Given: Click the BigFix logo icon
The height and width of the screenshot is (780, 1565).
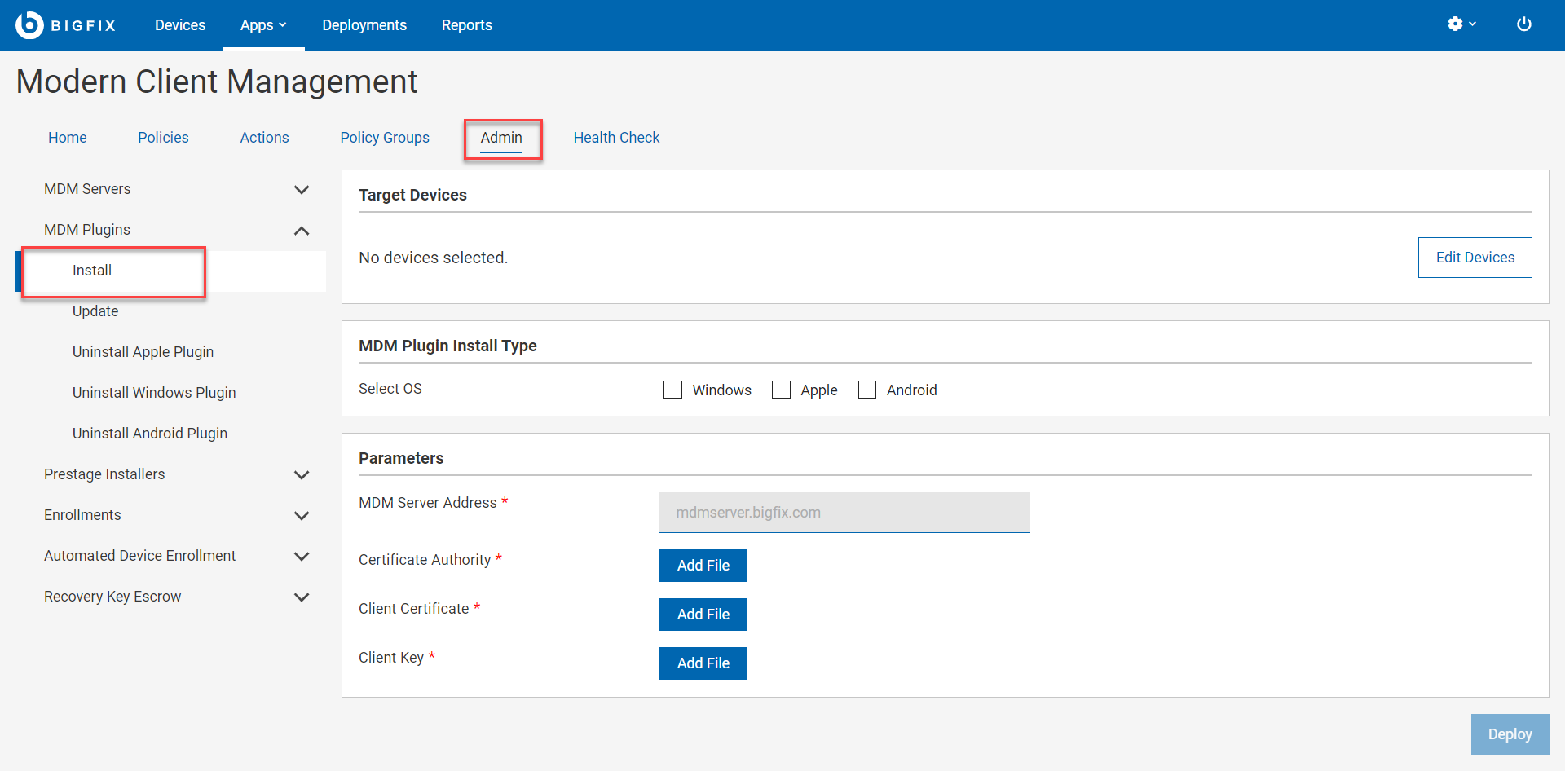Looking at the screenshot, I should tap(29, 25).
